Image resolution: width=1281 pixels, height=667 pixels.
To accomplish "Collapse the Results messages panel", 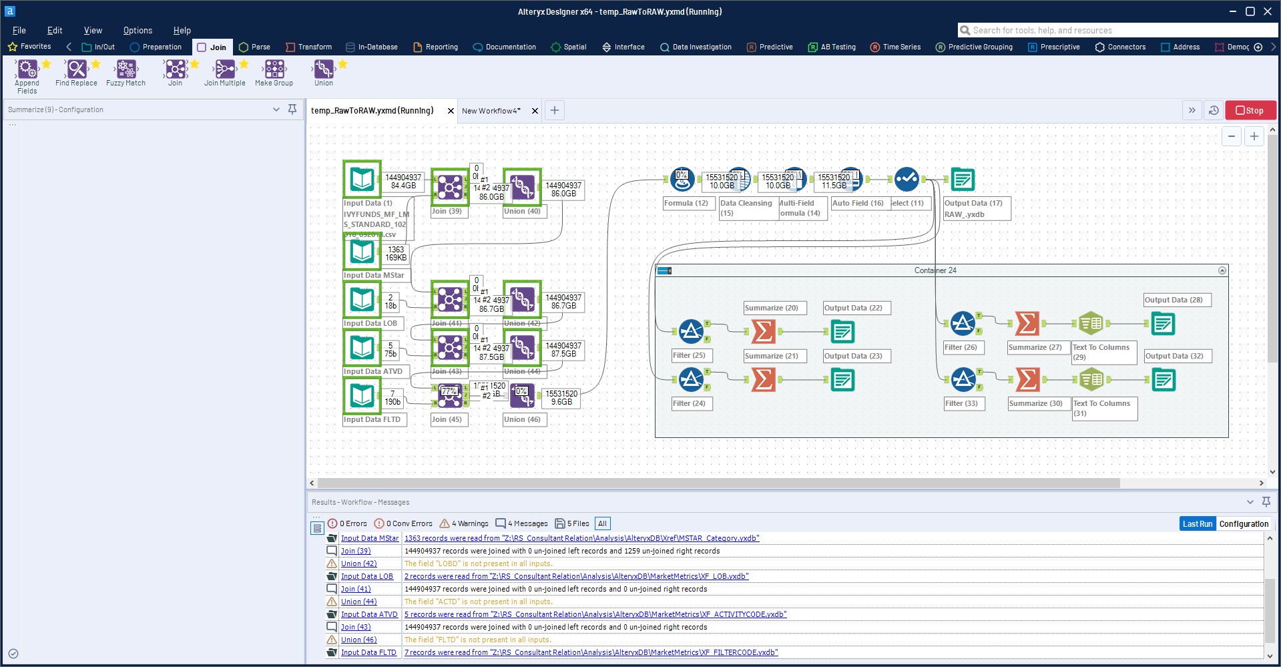I will click(x=1250, y=502).
